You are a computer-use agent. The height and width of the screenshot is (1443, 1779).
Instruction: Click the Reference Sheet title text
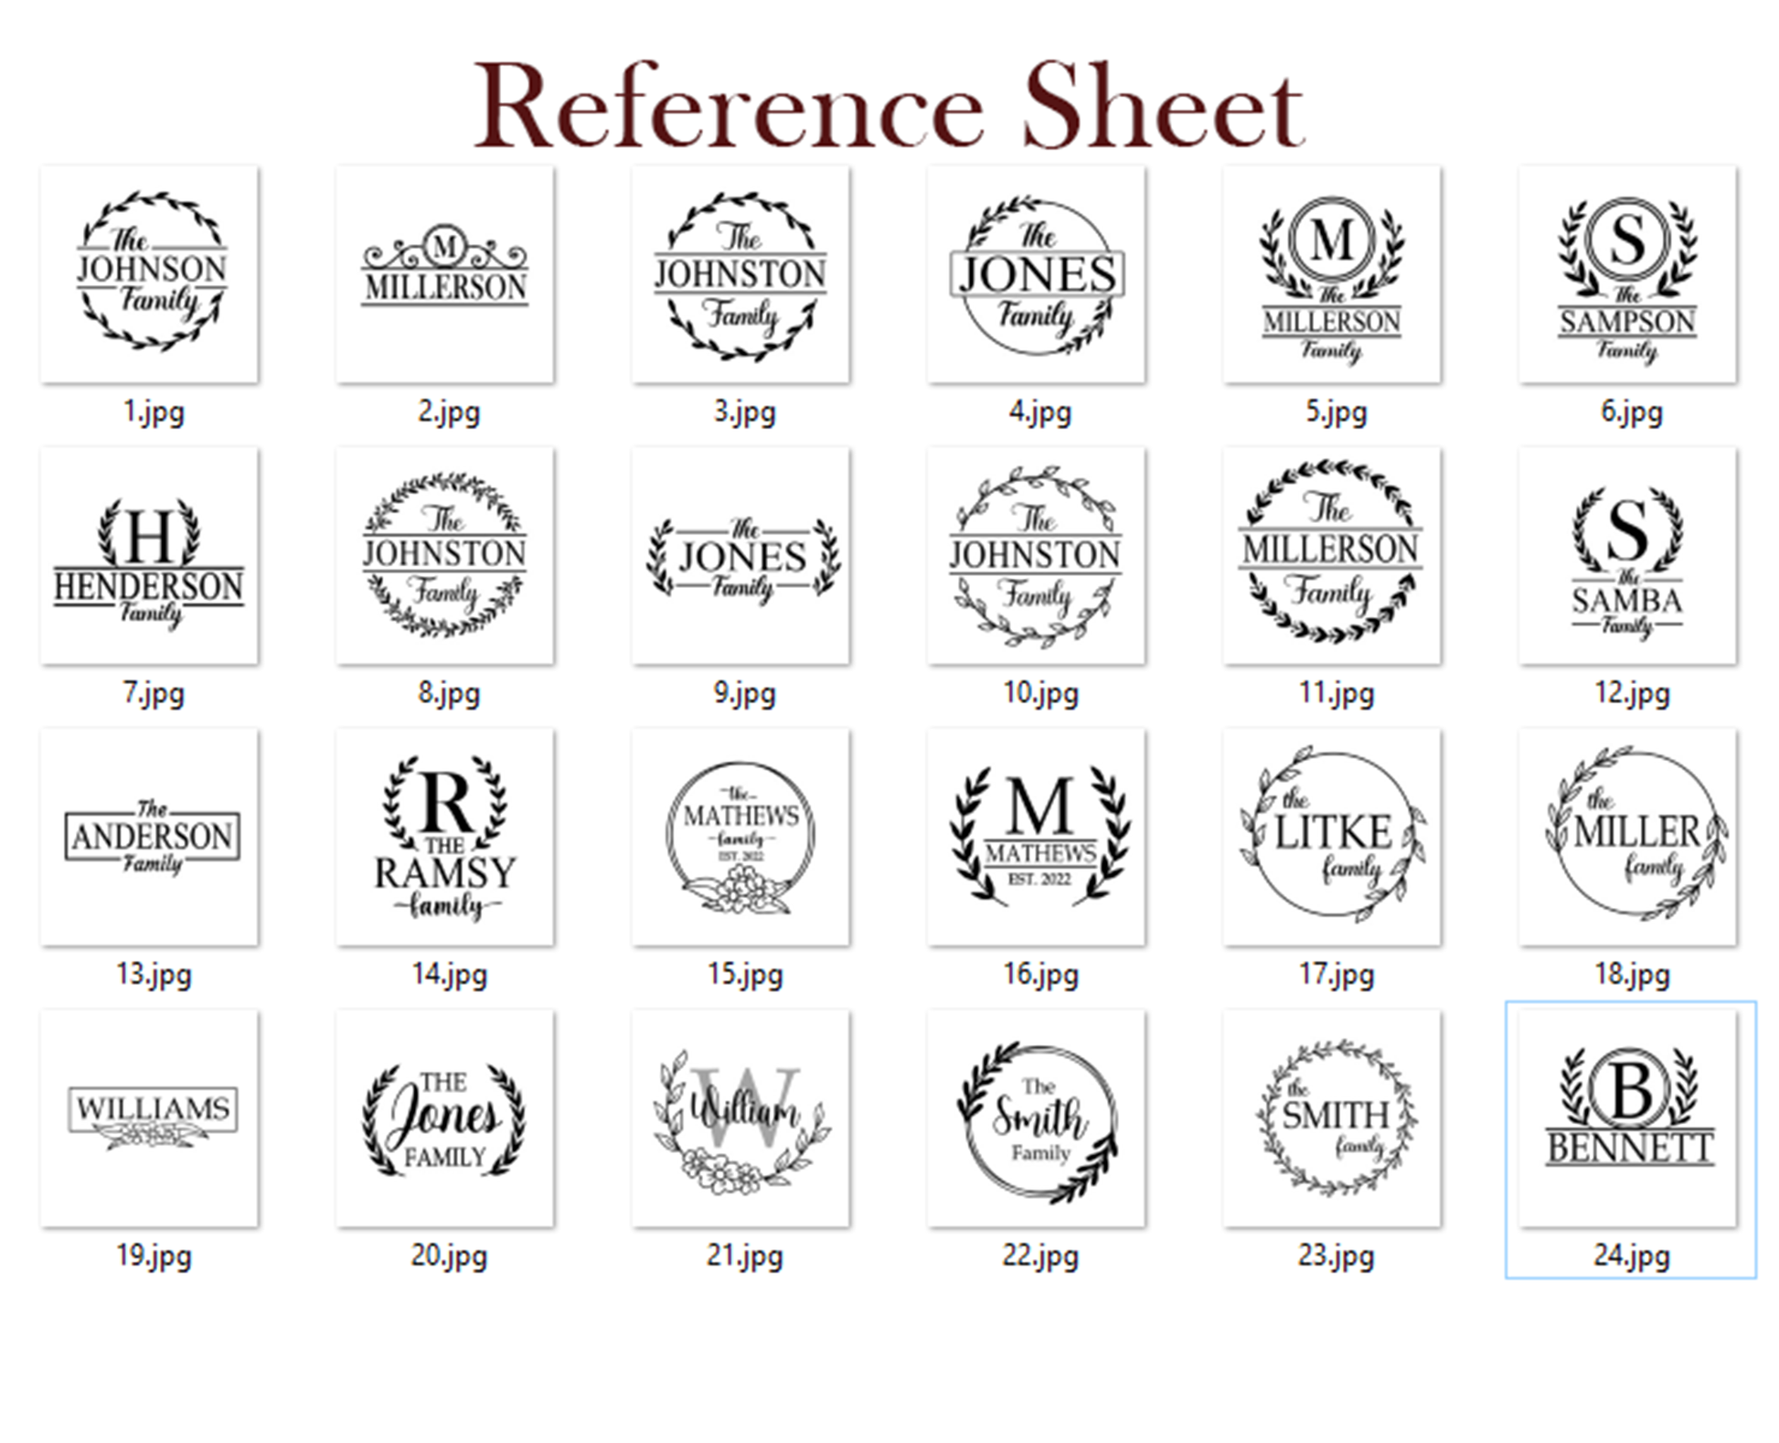click(889, 107)
